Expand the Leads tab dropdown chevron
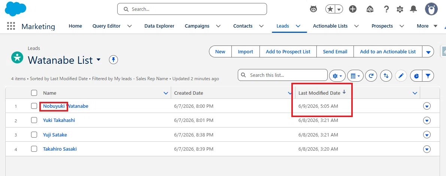Image resolution: width=446 pixels, height=176 pixels. click(298, 26)
